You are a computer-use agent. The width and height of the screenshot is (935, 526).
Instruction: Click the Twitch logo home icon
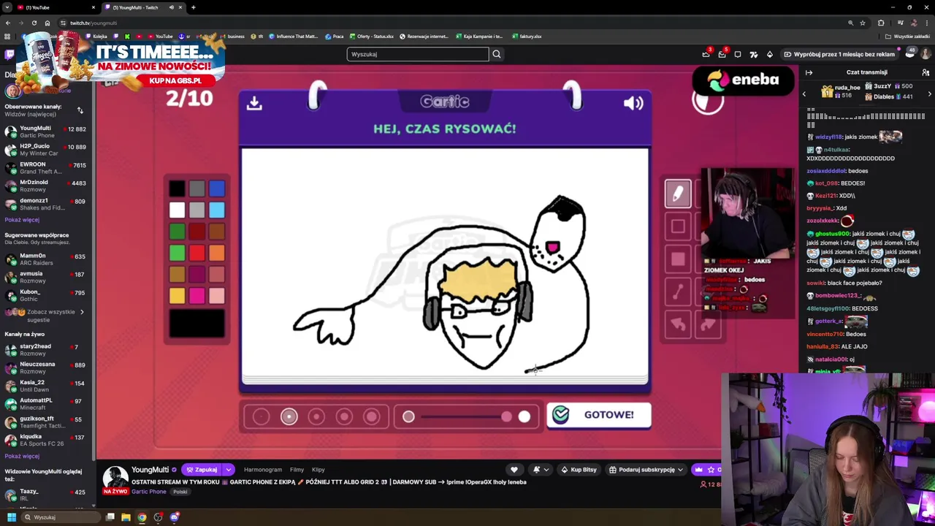point(9,54)
